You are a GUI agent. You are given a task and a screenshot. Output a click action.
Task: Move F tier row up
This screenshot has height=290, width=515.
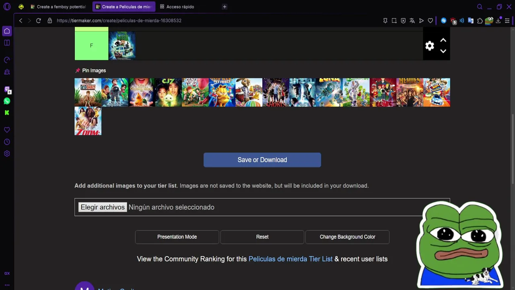click(443, 40)
